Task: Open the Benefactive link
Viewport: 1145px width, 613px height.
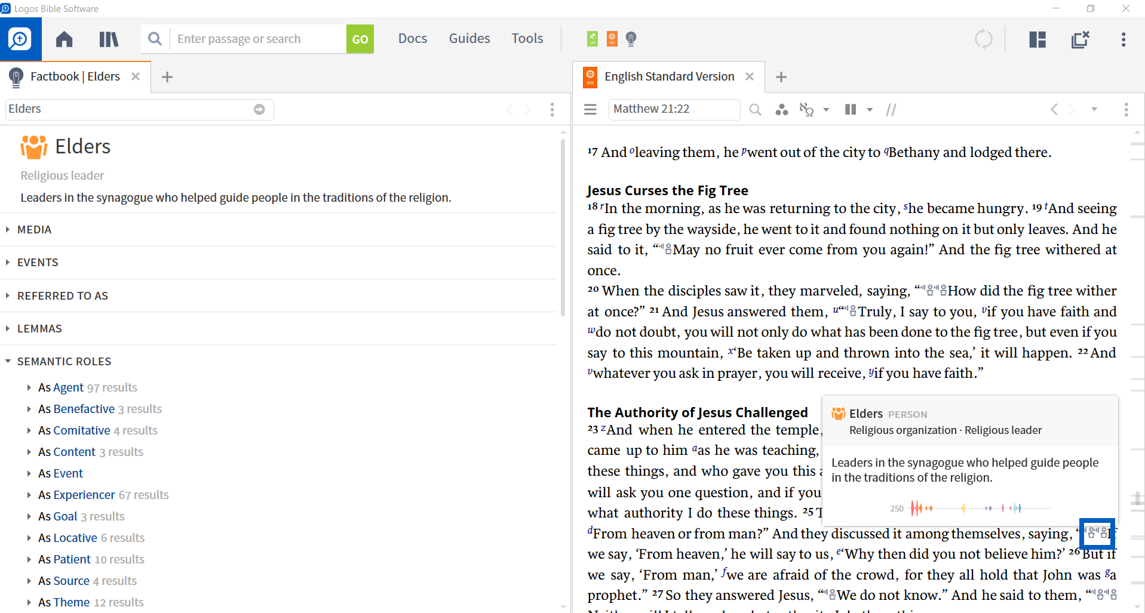Action: (84, 409)
